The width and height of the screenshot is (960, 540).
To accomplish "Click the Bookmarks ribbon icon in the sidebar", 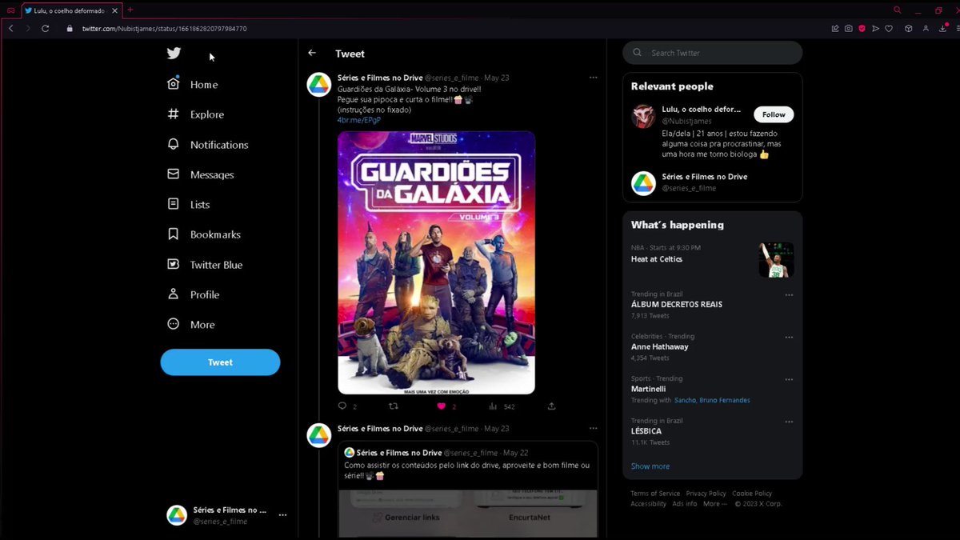I will click(173, 234).
